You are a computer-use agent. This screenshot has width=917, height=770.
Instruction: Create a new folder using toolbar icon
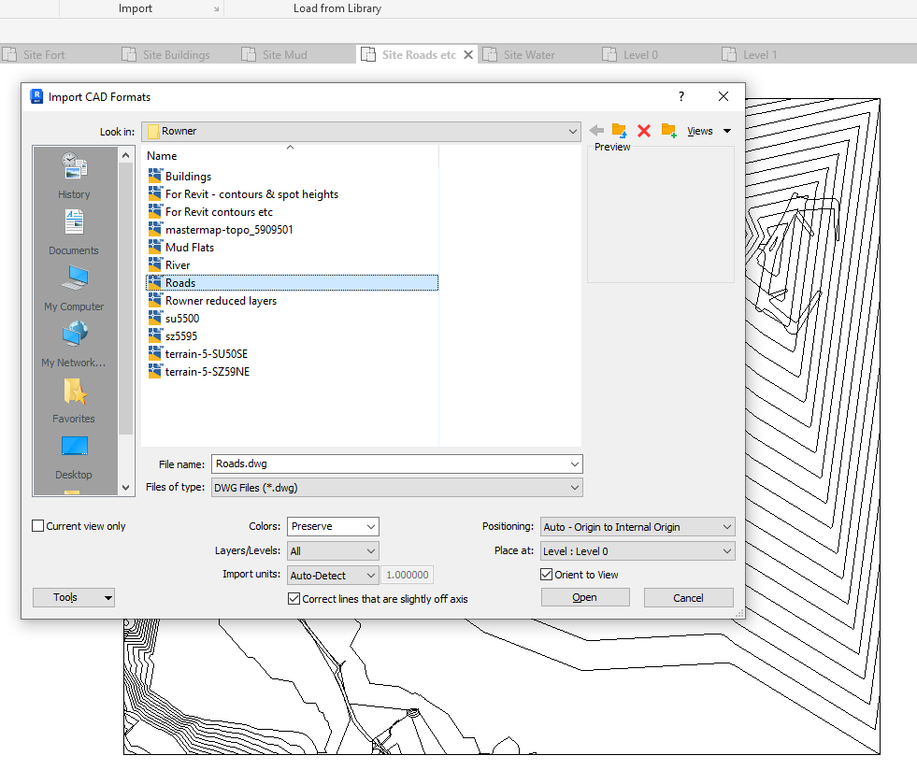[x=668, y=131]
